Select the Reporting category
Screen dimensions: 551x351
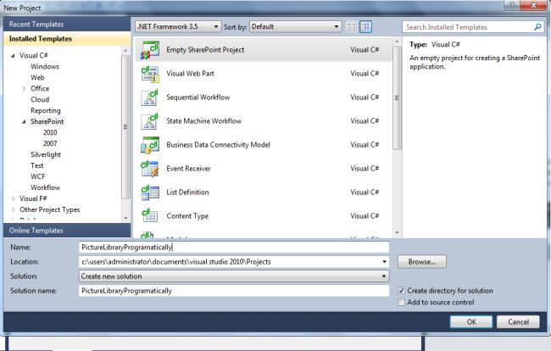coord(45,111)
